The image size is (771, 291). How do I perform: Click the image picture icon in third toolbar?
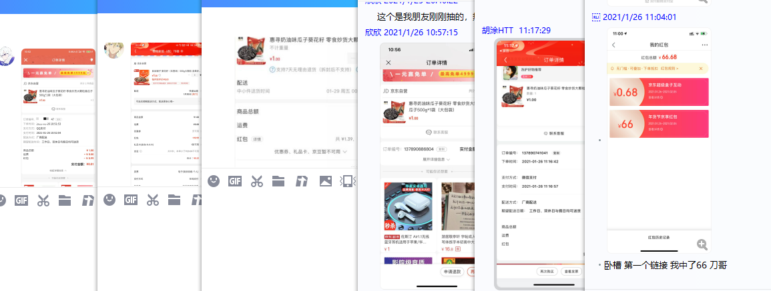325,180
